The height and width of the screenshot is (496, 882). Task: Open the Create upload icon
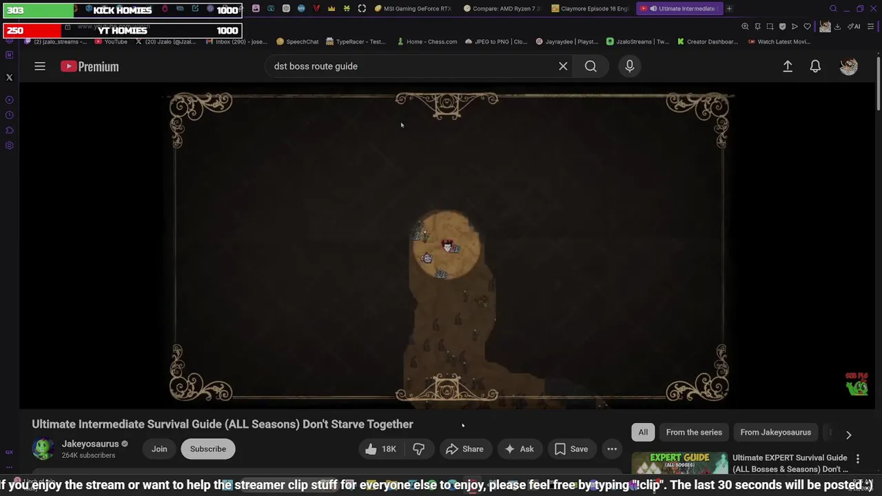pos(788,66)
